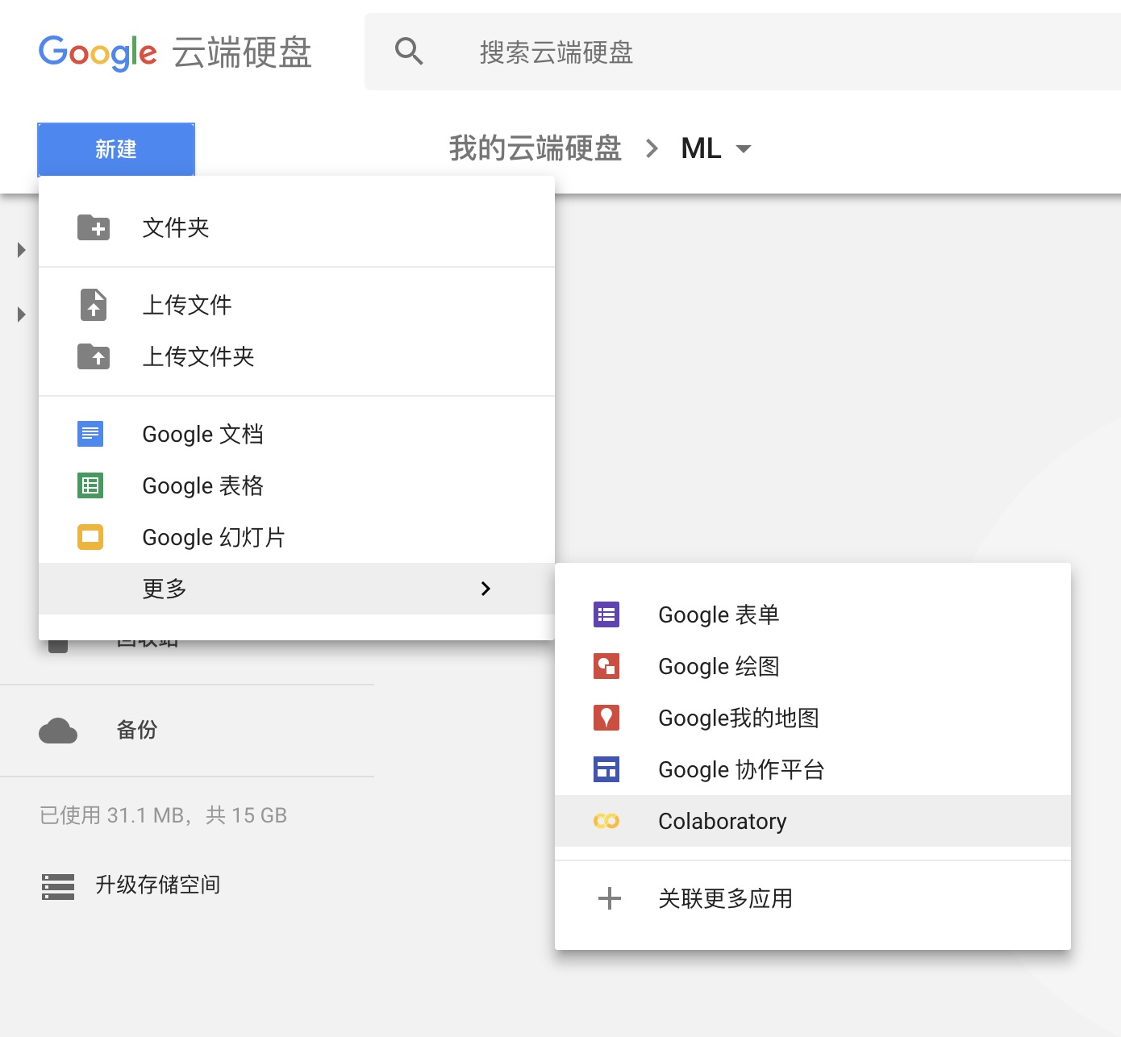Viewport: 1121px width, 1037px height.
Task: Open the ML folder dropdown arrow
Action: pyautogui.click(x=744, y=149)
